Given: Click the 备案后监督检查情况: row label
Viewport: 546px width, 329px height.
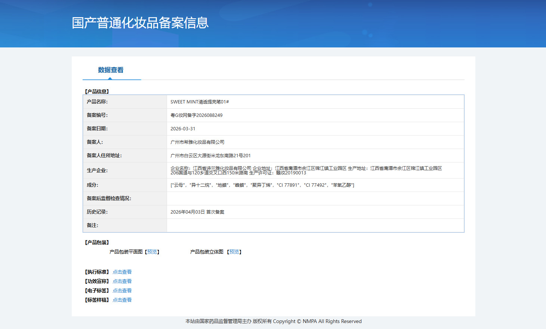Looking at the screenshot, I should [x=109, y=199].
